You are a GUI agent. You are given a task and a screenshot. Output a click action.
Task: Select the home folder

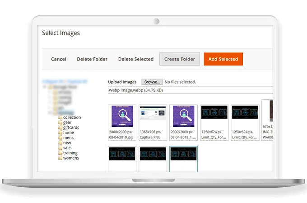point(69,133)
